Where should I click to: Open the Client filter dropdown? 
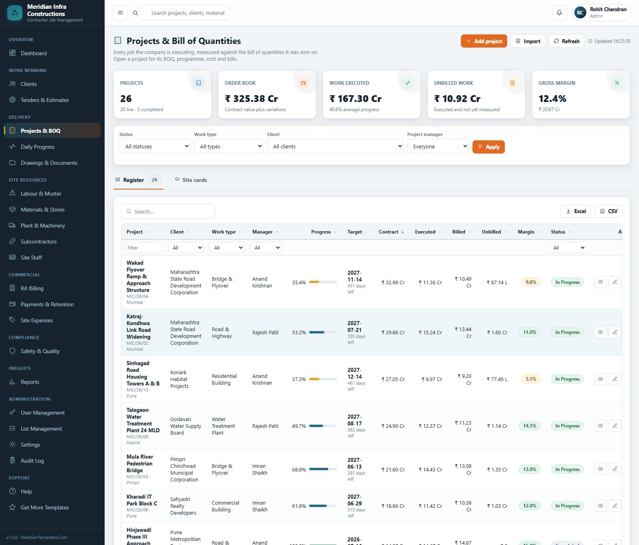click(335, 146)
